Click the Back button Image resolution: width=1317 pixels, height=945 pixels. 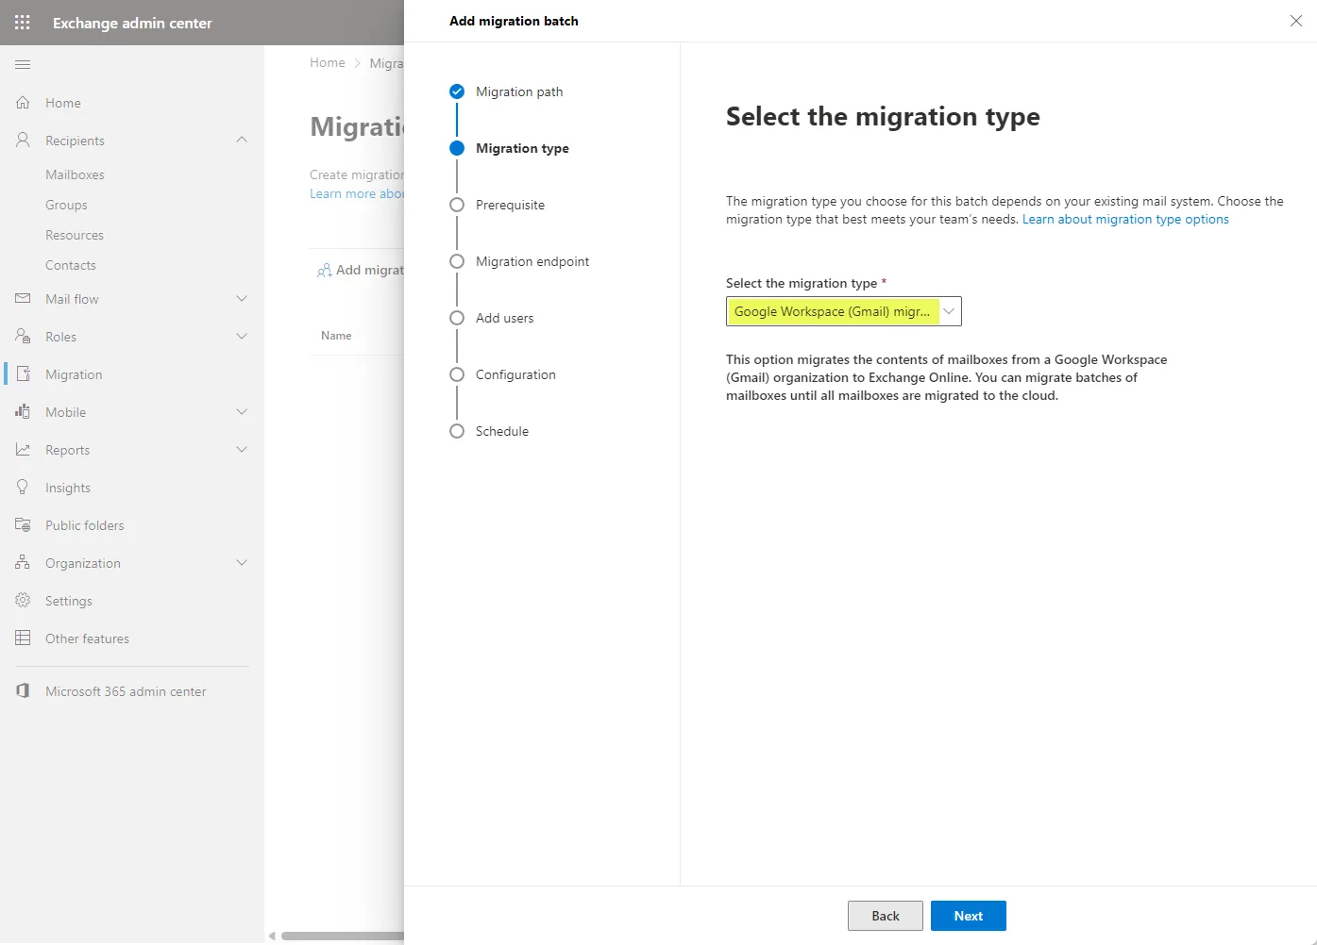point(885,915)
